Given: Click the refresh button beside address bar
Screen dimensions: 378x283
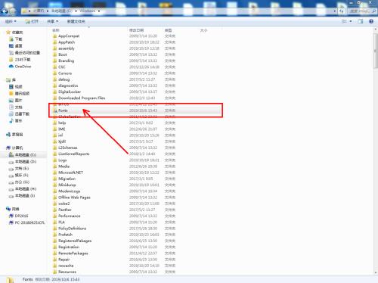Looking at the screenshot, I should click(342, 11).
